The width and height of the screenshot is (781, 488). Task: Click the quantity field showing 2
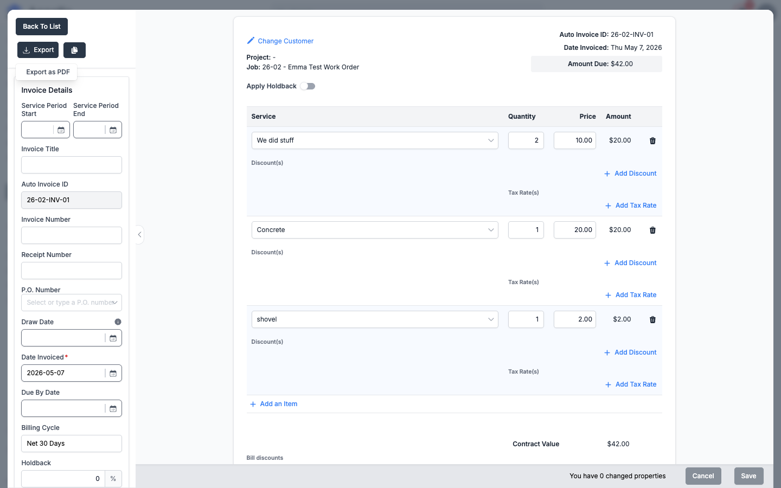pyautogui.click(x=526, y=140)
